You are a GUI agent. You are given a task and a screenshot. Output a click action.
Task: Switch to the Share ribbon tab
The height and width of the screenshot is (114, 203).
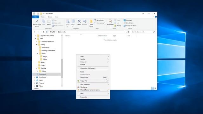coord(50,17)
